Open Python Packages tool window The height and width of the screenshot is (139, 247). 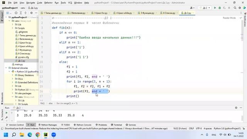(47, 125)
